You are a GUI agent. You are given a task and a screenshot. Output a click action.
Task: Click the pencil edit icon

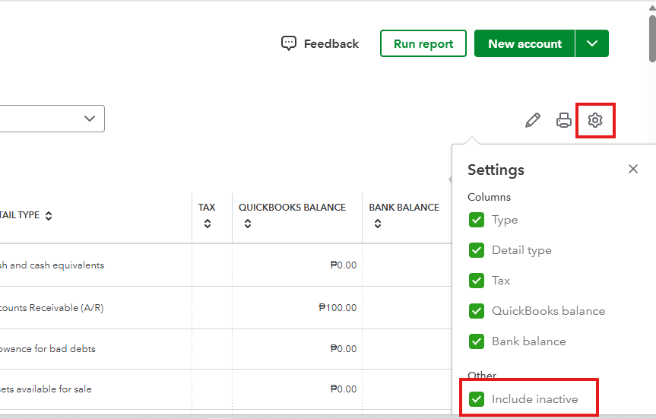(533, 120)
